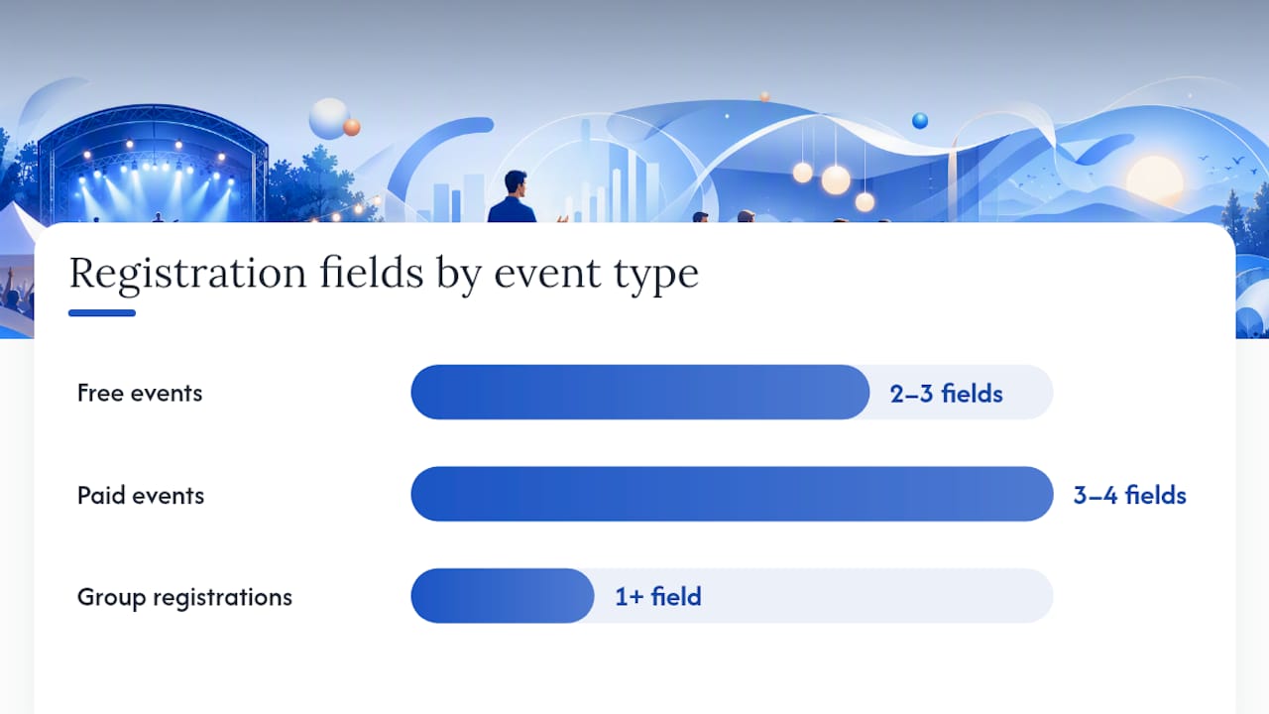Click the glowing sun in the banner
Viewport: 1269px width, 714px height.
click(x=1155, y=180)
